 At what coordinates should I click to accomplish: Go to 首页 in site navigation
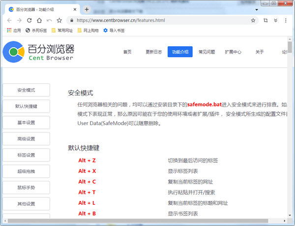point(127,52)
